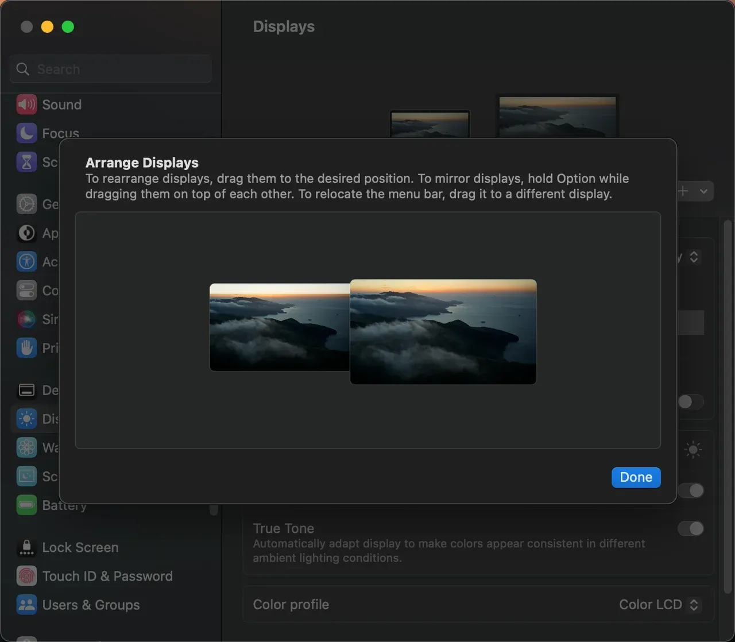Toggle the True Tone switch
The width and height of the screenshot is (735, 642).
[691, 528]
